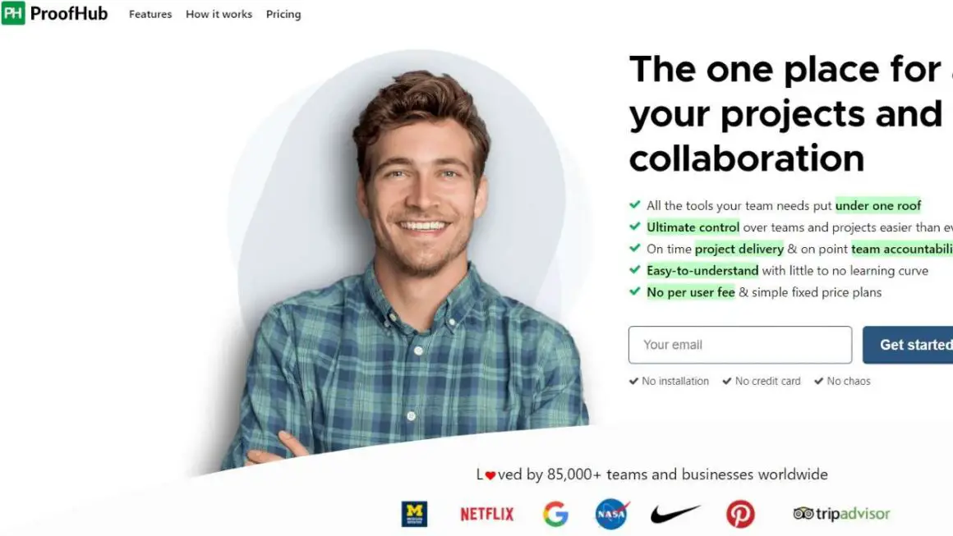Click the green check next to 'under one roof'

(x=635, y=204)
